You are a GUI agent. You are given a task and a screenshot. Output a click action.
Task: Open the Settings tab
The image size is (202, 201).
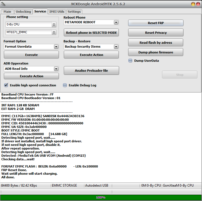(x=74, y=12)
